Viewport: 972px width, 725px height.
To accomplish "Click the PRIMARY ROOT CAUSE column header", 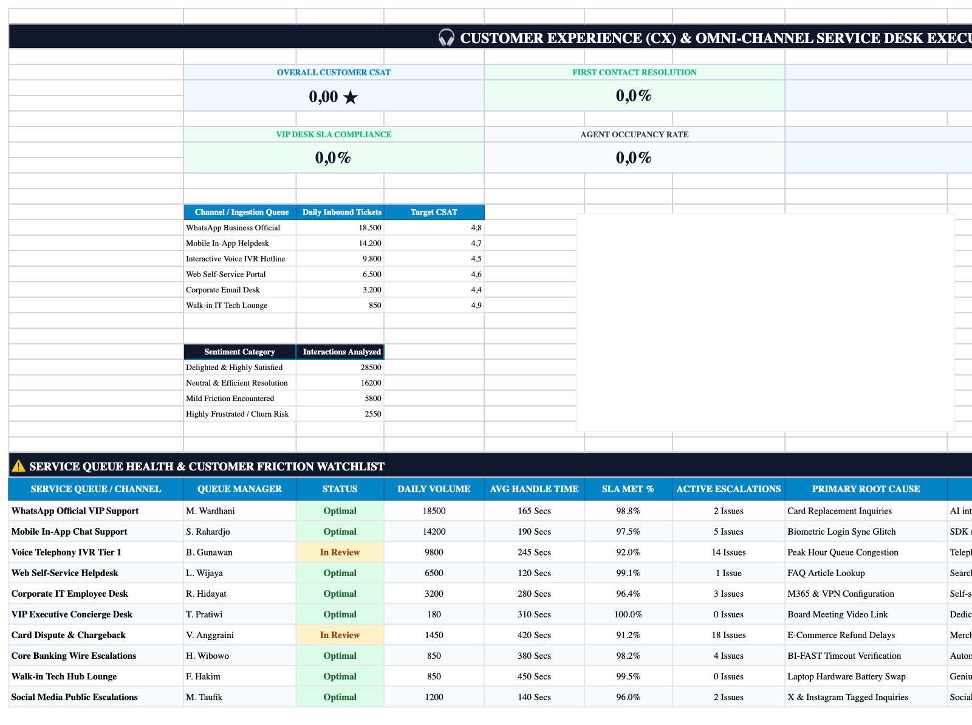I will 866,489.
